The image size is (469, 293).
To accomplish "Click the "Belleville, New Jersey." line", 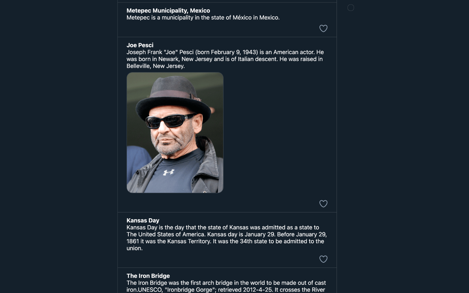I will 155,66.
